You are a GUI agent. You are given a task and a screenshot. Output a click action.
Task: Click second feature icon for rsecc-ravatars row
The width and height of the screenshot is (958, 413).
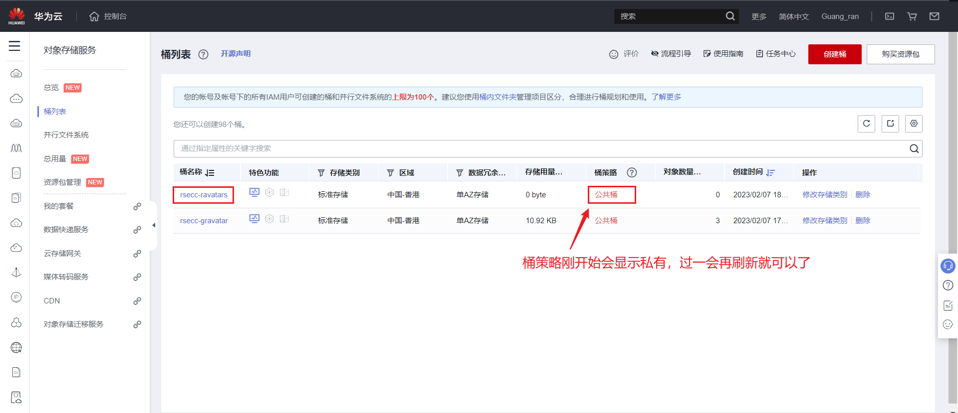(269, 192)
